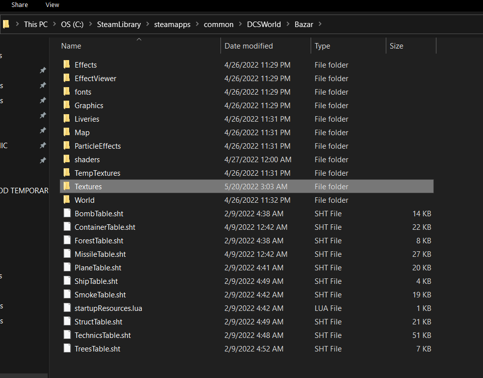
Task: Click the Liveries folder icon
Action: 67,119
